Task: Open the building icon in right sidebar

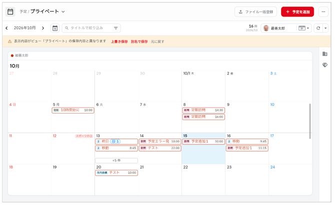Action: tap(324, 54)
